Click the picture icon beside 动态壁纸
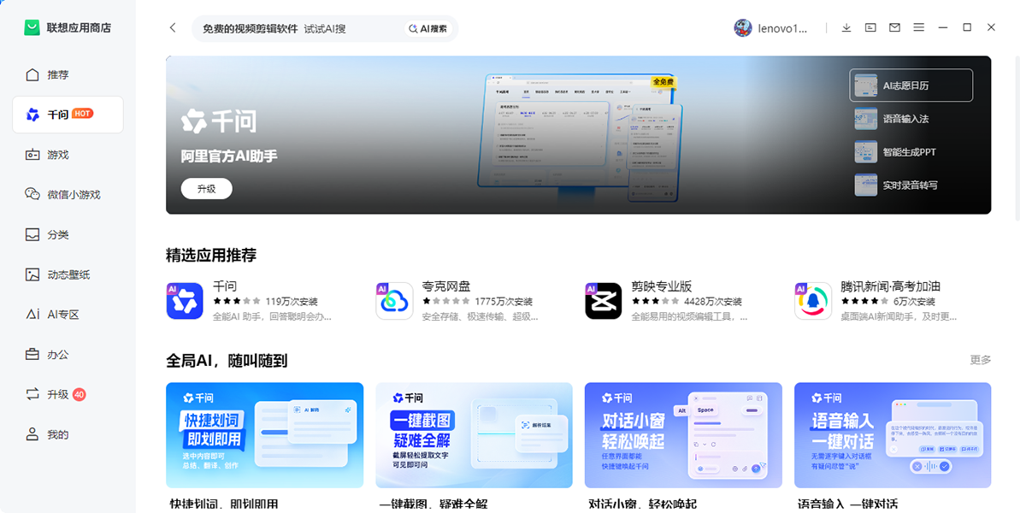The height and width of the screenshot is (513, 1026). tap(32, 274)
